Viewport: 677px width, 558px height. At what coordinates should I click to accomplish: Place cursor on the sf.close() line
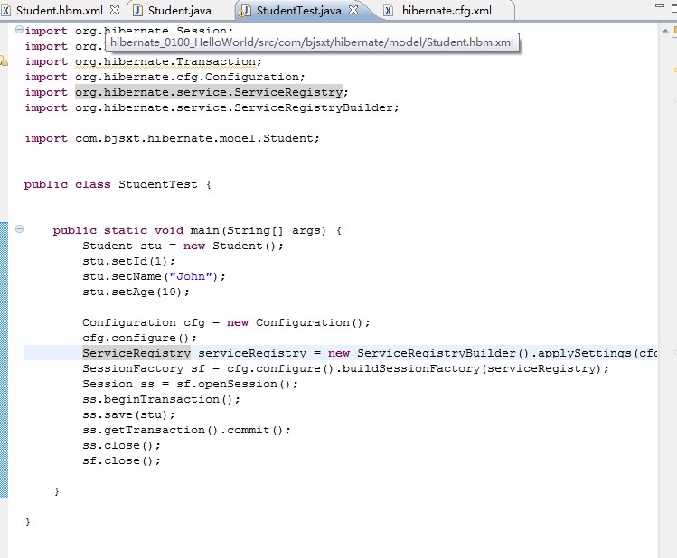(121, 460)
